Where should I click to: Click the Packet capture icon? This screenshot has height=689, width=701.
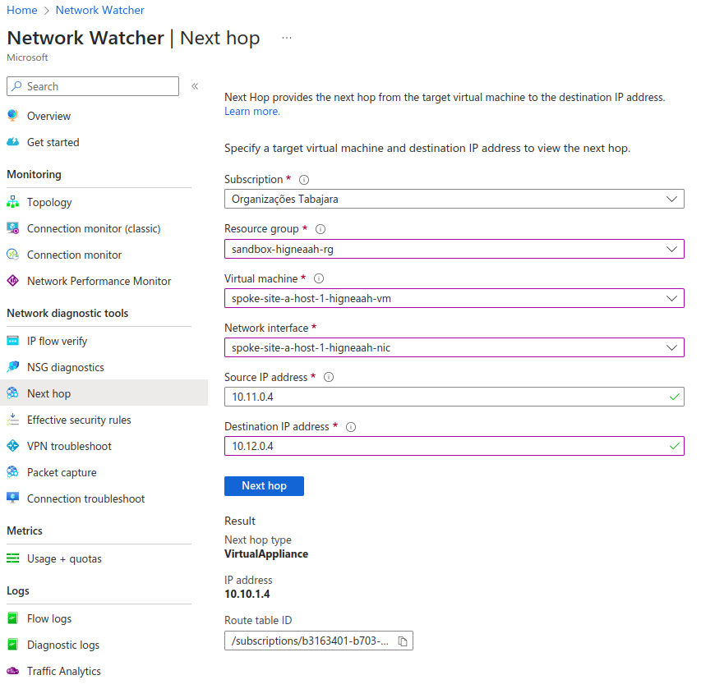point(12,472)
